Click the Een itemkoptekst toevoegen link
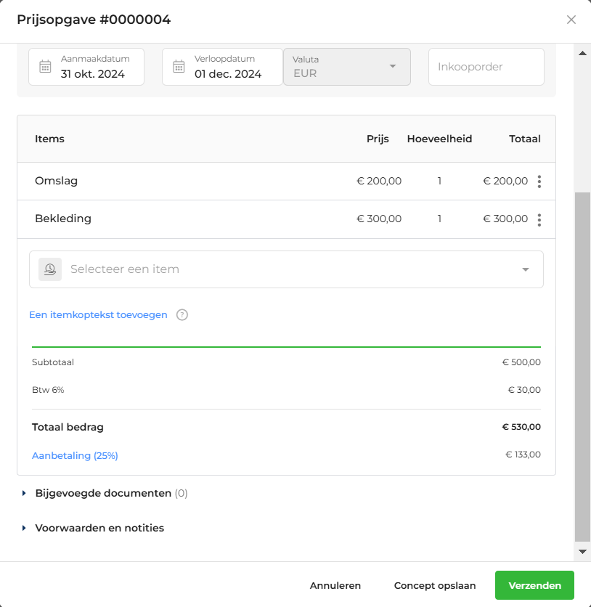 (98, 314)
